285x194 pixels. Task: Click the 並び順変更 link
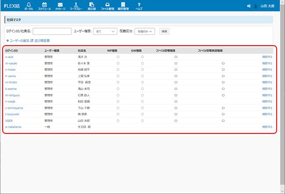pyautogui.click(x=42, y=40)
